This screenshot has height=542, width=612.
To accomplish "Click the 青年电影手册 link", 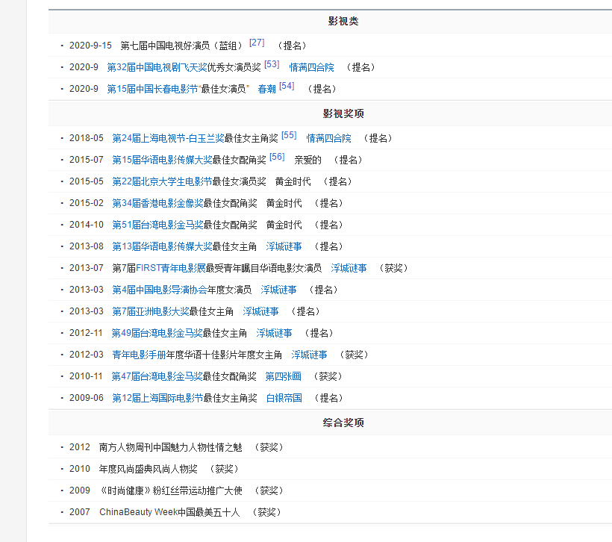I will [138, 355].
